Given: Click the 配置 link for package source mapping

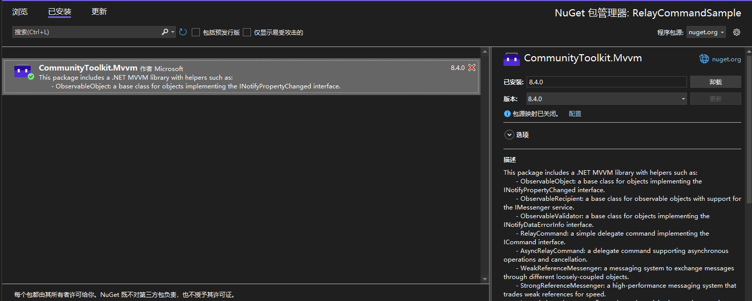Looking at the screenshot, I should coord(575,113).
